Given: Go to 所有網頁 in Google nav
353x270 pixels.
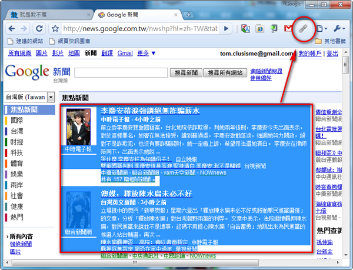Looking at the screenshot, I should coord(19,54).
